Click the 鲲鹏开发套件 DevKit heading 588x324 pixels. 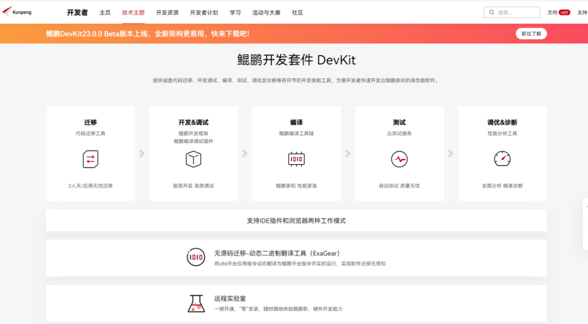click(x=296, y=60)
